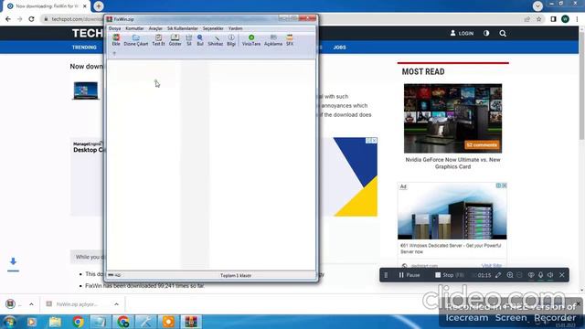Click the Göster (View) toolbar icon
Screen dimensions: 585x329
(x=175, y=40)
